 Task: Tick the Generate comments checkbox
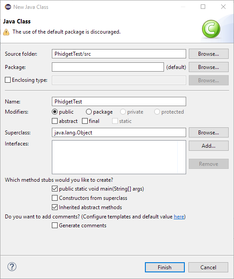pyautogui.click(x=55, y=225)
